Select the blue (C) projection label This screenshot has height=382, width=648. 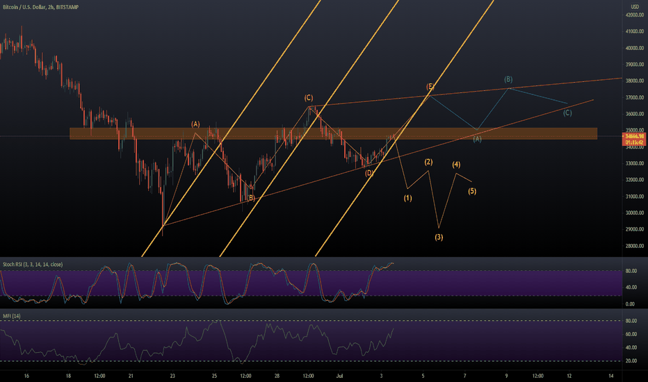pos(567,113)
